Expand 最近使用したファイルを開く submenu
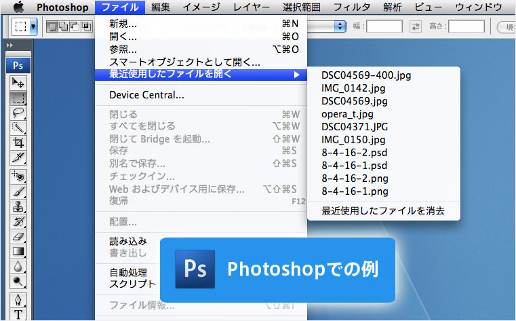The height and width of the screenshot is (321, 516). pos(201,75)
